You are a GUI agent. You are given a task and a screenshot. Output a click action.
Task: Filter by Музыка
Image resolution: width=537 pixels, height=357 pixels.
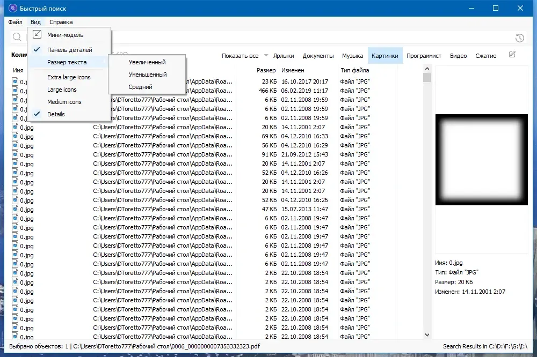click(352, 56)
